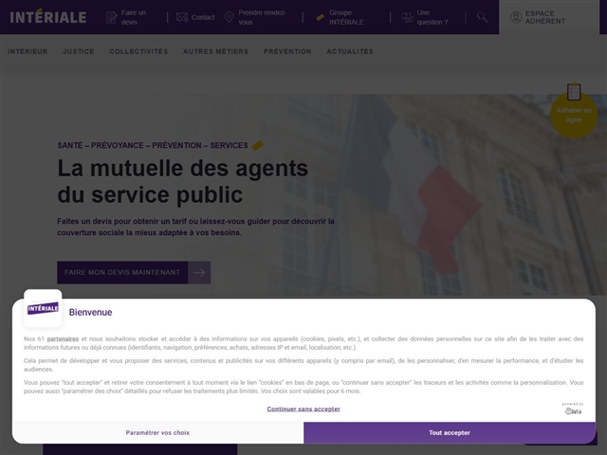The height and width of the screenshot is (455, 607).
Task: Open Groupe INTÉRIALE link
Action: pos(346,17)
